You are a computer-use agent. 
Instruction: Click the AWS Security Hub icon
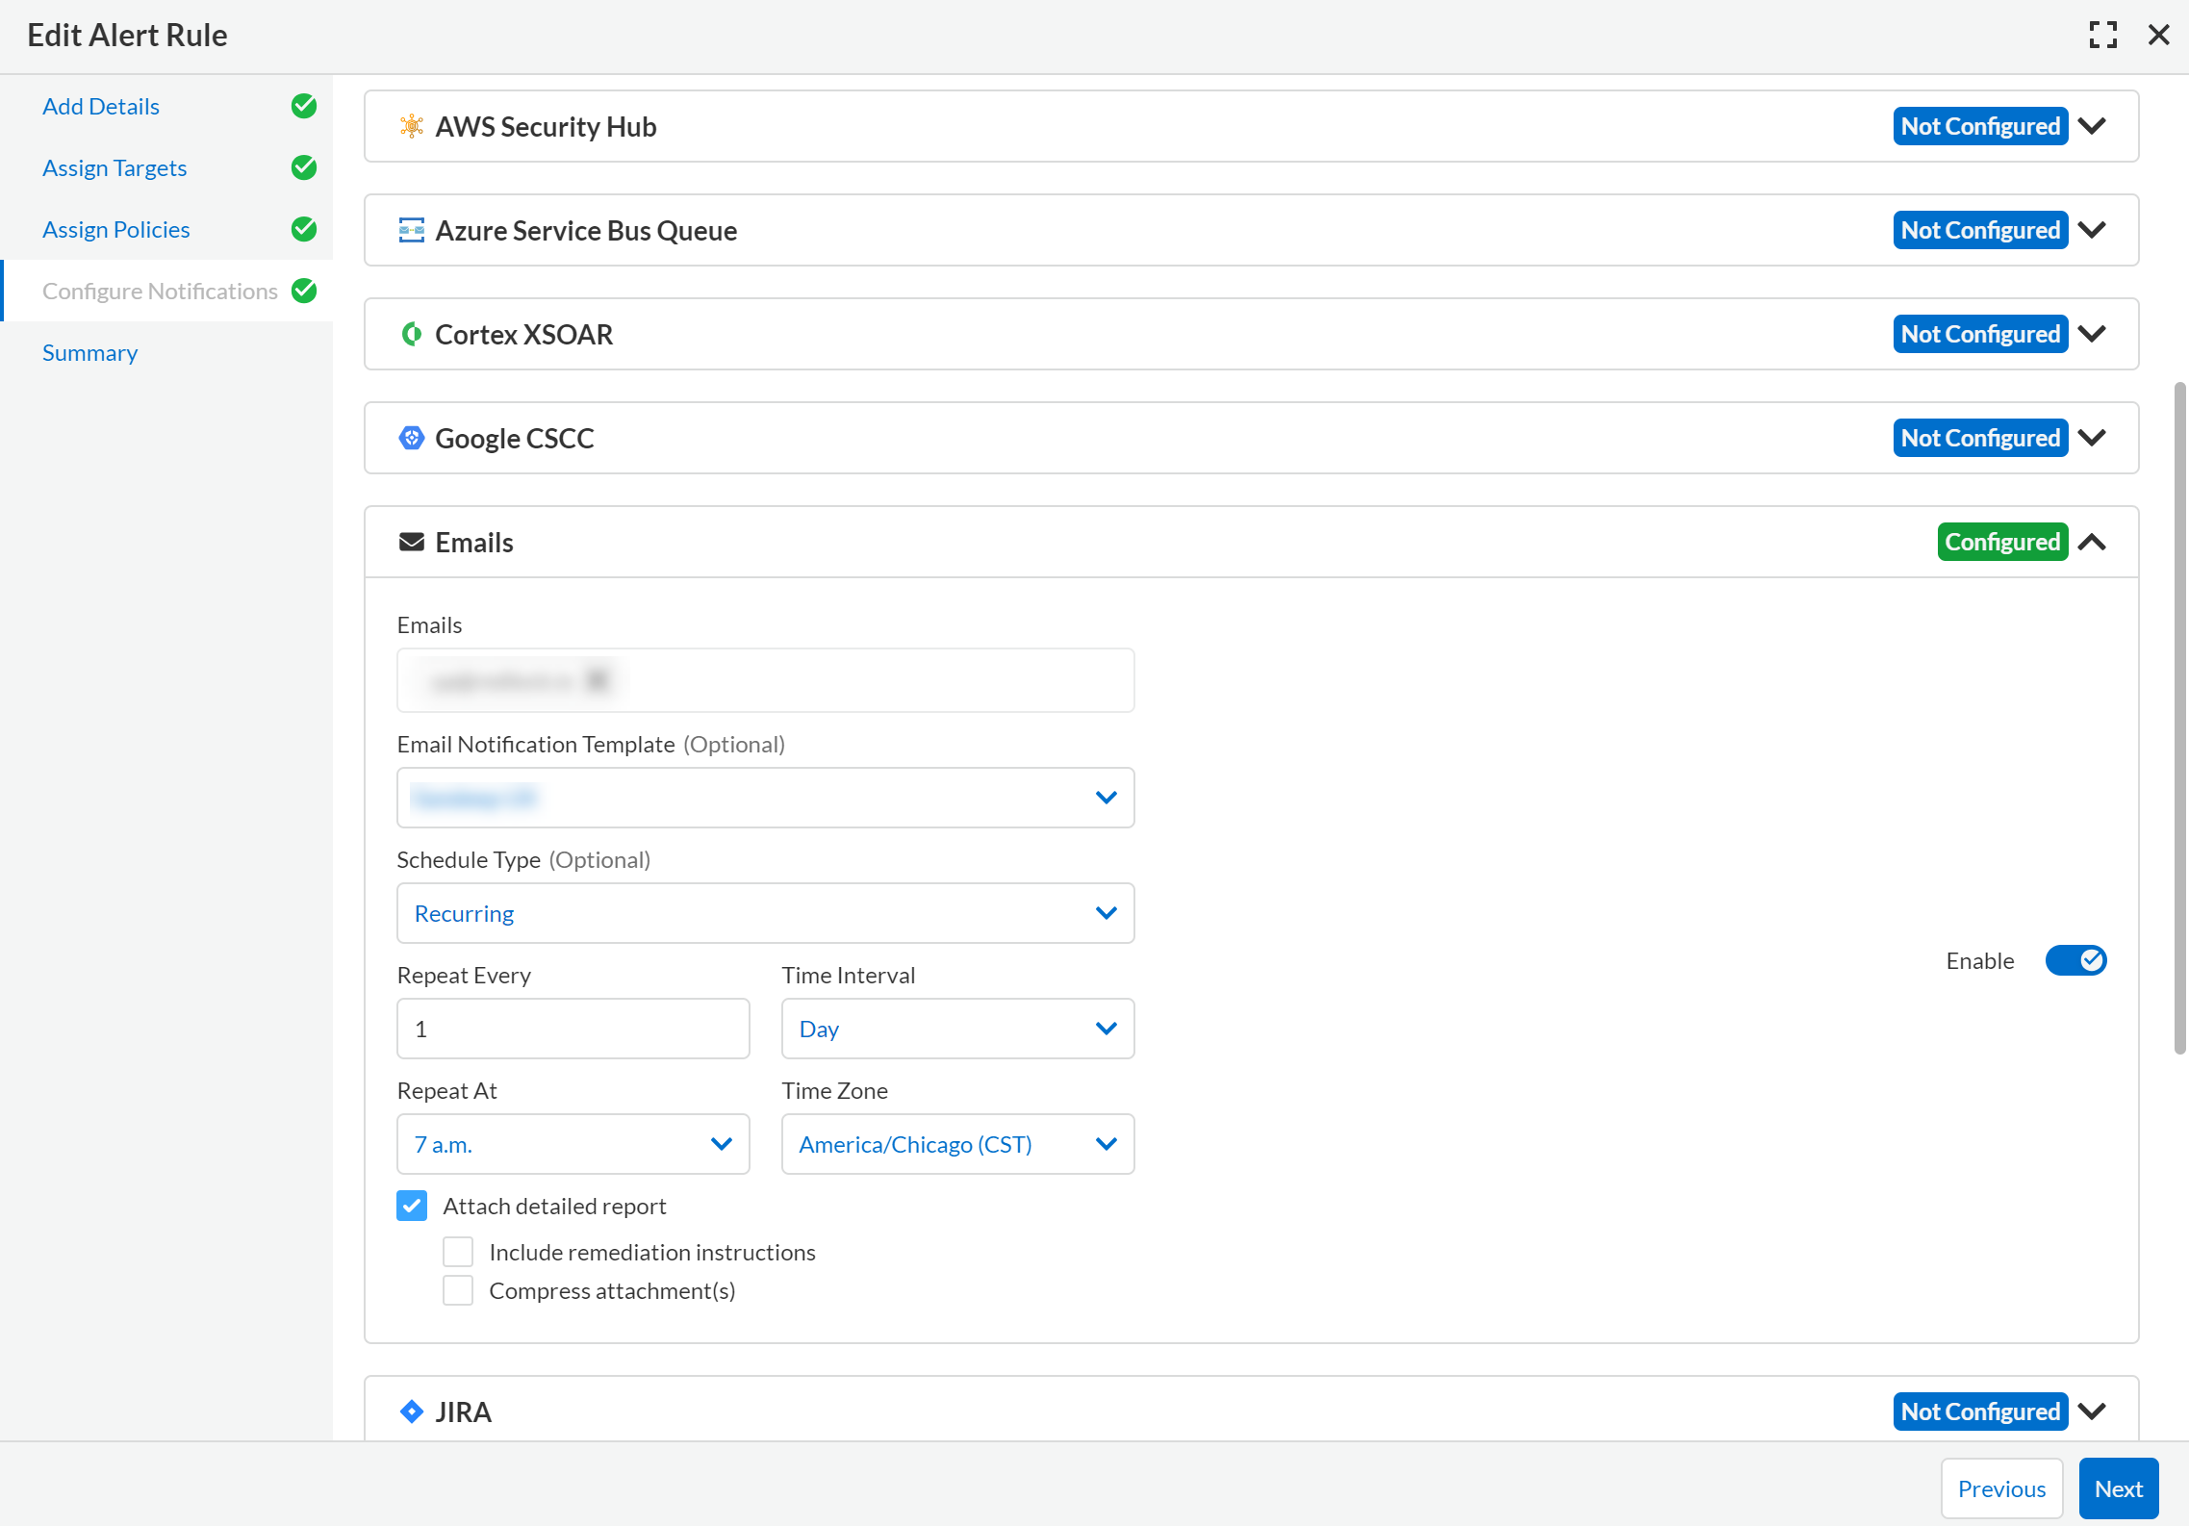click(x=411, y=126)
